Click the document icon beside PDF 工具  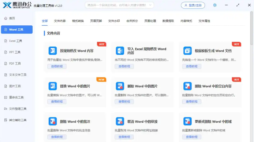[x=5, y=63]
